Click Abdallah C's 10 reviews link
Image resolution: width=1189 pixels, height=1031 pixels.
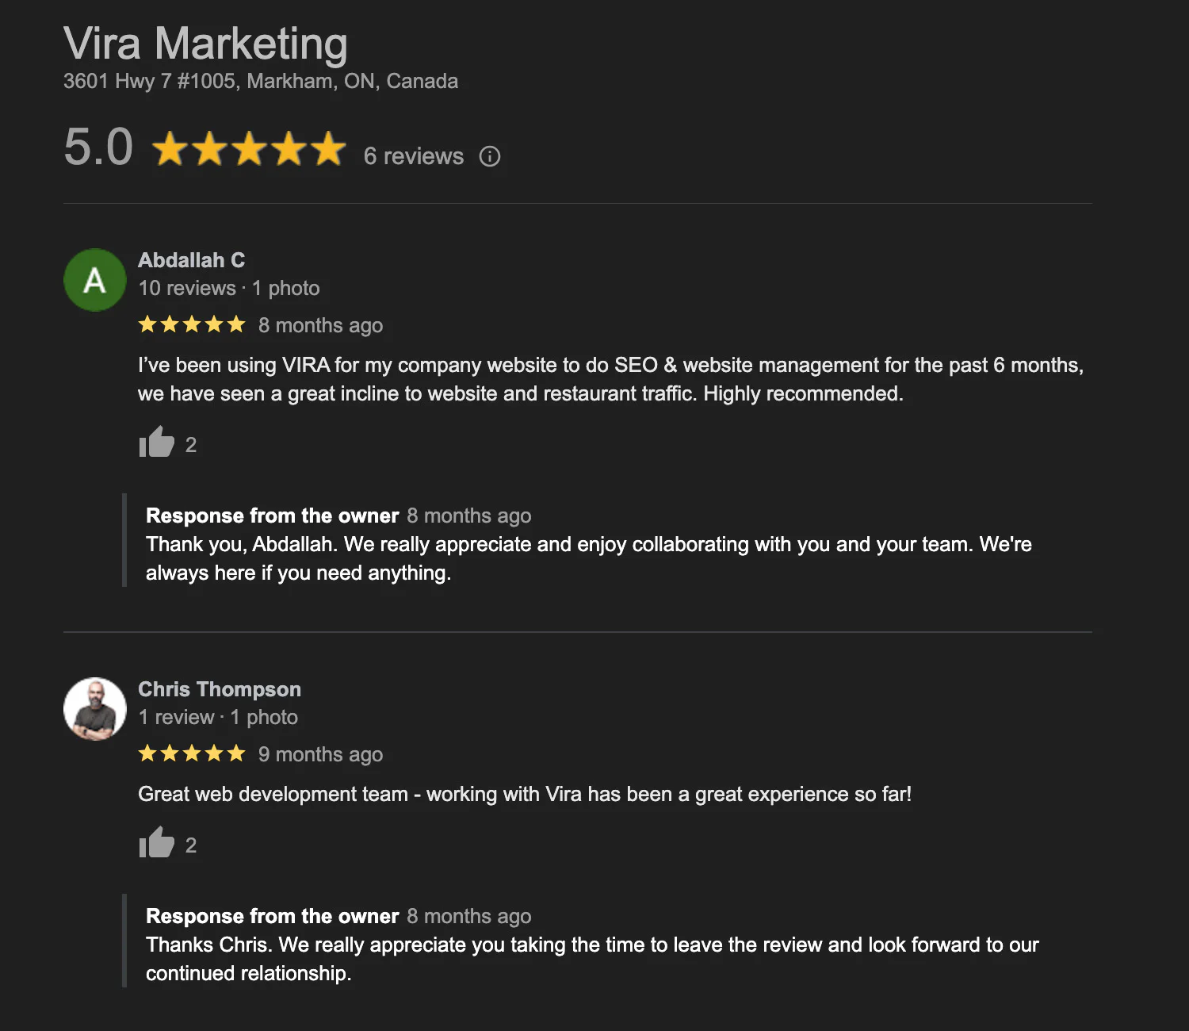(187, 288)
